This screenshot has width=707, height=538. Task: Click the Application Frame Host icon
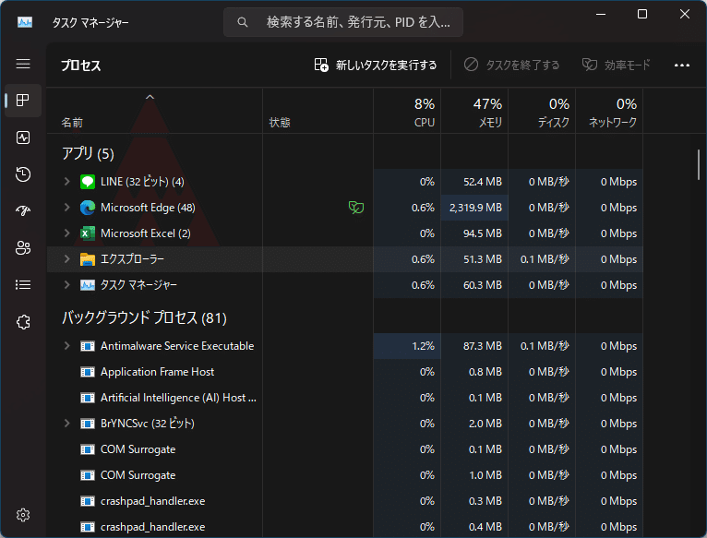coord(88,372)
